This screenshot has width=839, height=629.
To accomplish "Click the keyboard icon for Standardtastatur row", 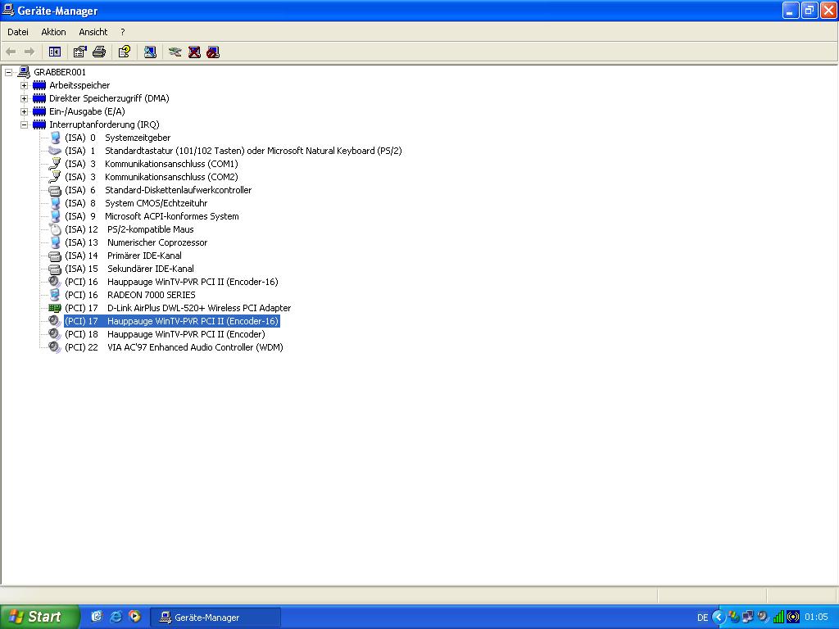I will [55, 151].
